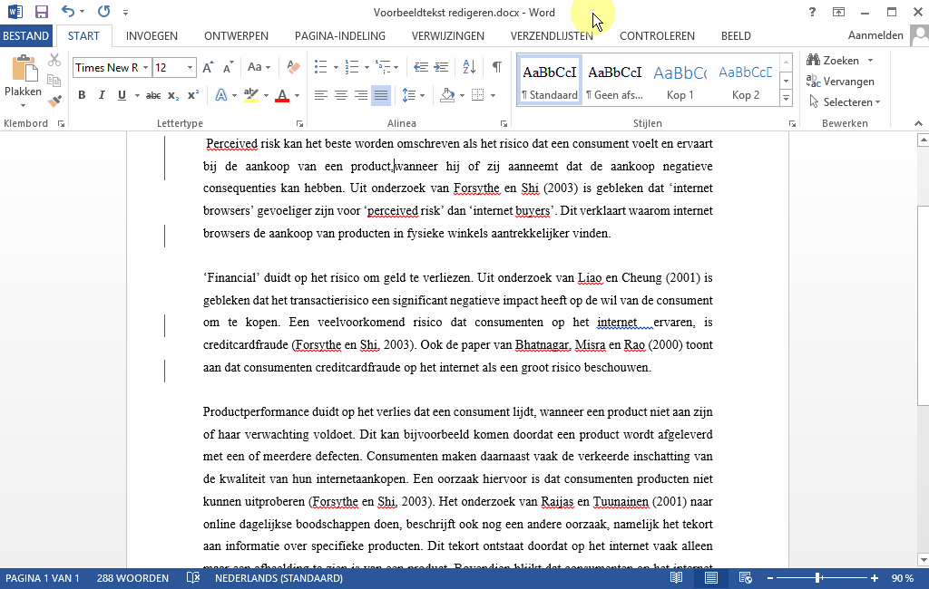This screenshot has width=929, height=589.
Task: Sort text alphabetically
Action: coord(469,67)
